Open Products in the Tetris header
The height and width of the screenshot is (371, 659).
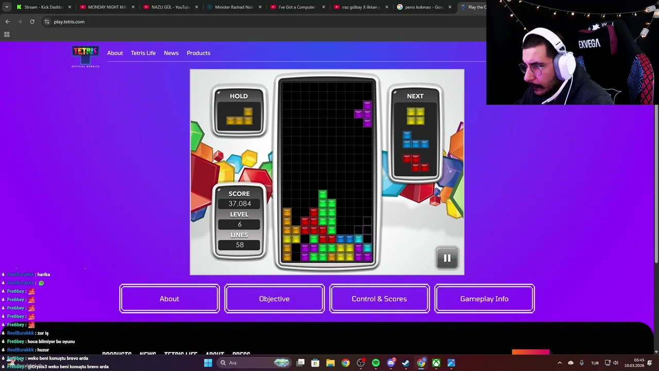[x=198, y=53]
